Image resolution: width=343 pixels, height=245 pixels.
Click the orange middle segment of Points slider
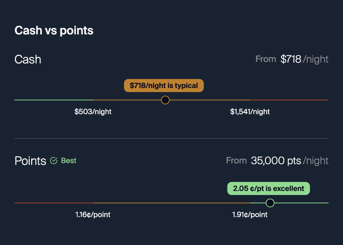(171, 203)
